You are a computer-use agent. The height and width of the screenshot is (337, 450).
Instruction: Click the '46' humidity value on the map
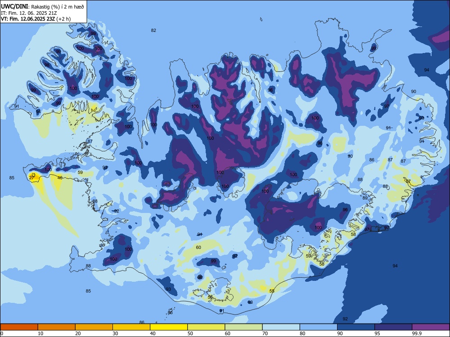pos(60,177)
